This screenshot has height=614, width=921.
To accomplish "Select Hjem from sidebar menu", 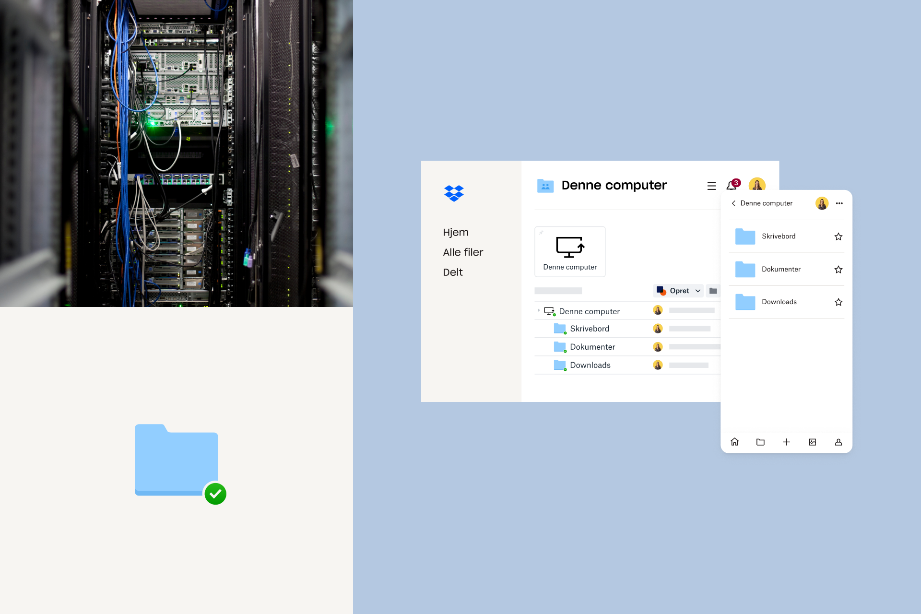I will tap(455, 232).
